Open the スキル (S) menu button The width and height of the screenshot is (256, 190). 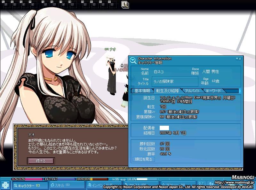click(67, 185)
